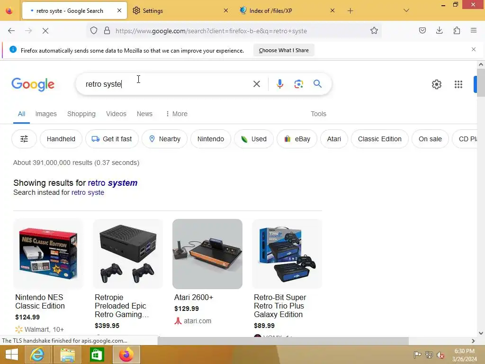List all tabs dropdown arrow
485x364 pixels.
(x=406, y=10)
